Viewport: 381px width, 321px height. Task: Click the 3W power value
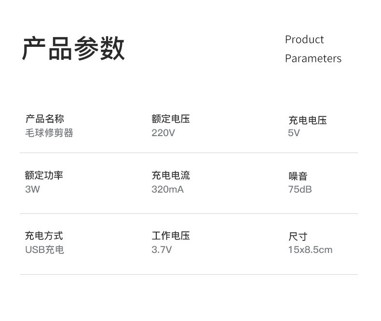[32, 189]
